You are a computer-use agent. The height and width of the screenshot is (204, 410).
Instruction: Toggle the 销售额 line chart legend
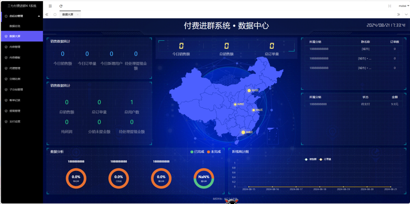click(310, 159)
